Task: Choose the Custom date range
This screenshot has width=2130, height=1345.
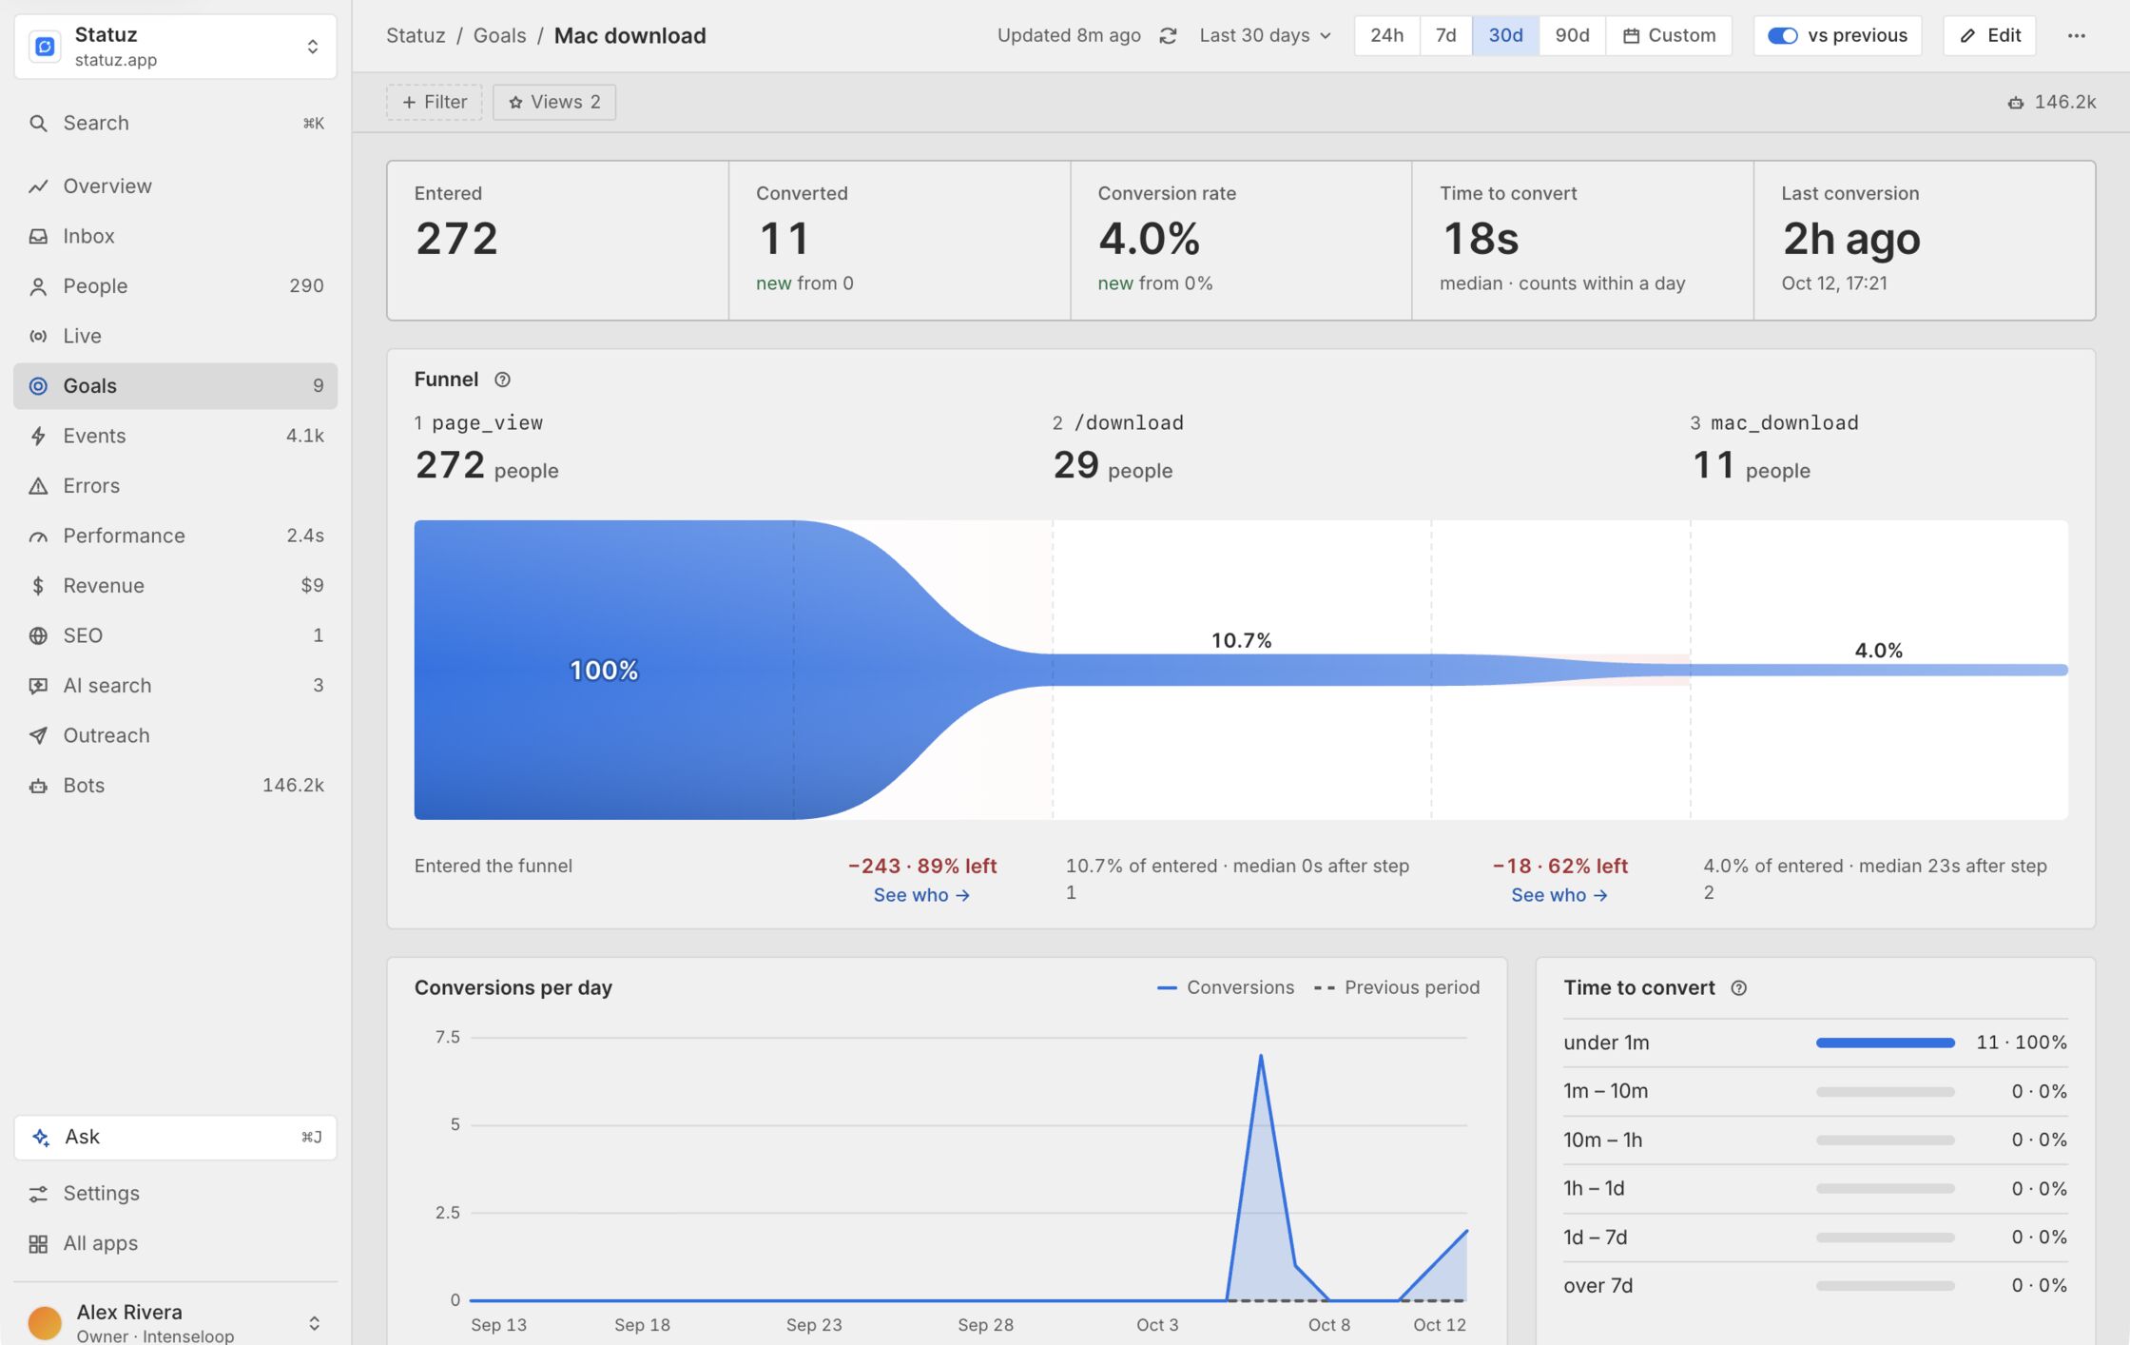Action: (x=1669, y=36)
